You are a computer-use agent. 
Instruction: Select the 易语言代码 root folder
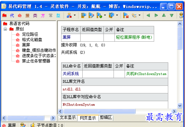(19, 24)
